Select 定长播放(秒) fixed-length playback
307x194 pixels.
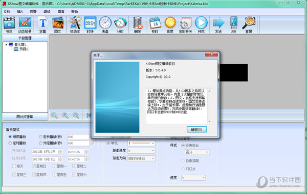[51, 137]
